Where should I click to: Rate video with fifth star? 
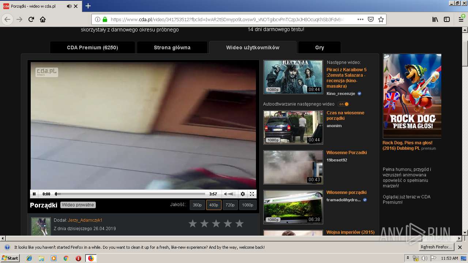tap(239, 224)
